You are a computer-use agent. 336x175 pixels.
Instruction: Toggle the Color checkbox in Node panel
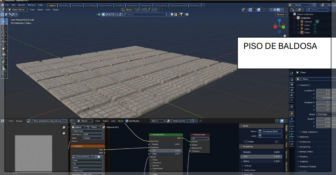(x=247, y=142)
